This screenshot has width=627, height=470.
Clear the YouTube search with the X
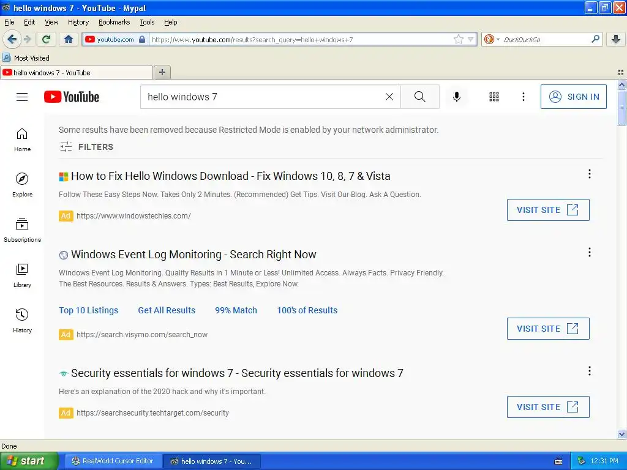pos(389,97)
